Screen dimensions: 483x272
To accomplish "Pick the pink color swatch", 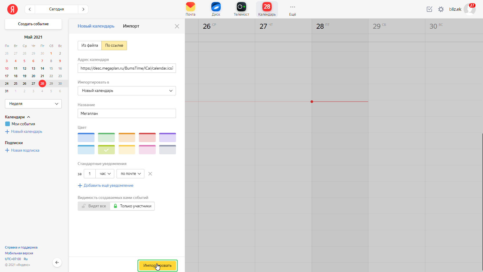I will click(x=147, y=150).
